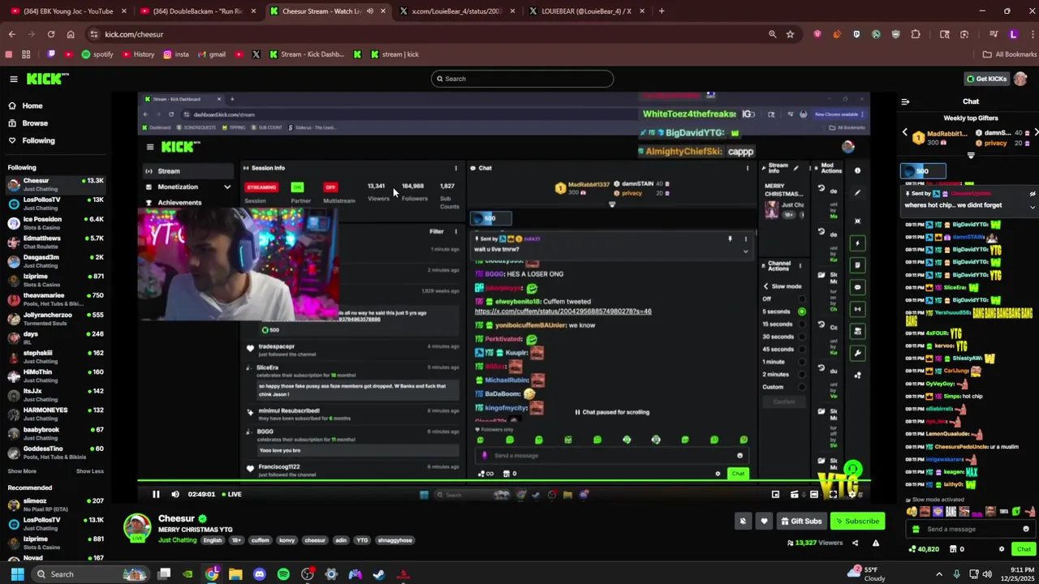Open Browse in the sidebar
Screen dimensions: 1039x584
pyautogui.click(x=35, y=123)
